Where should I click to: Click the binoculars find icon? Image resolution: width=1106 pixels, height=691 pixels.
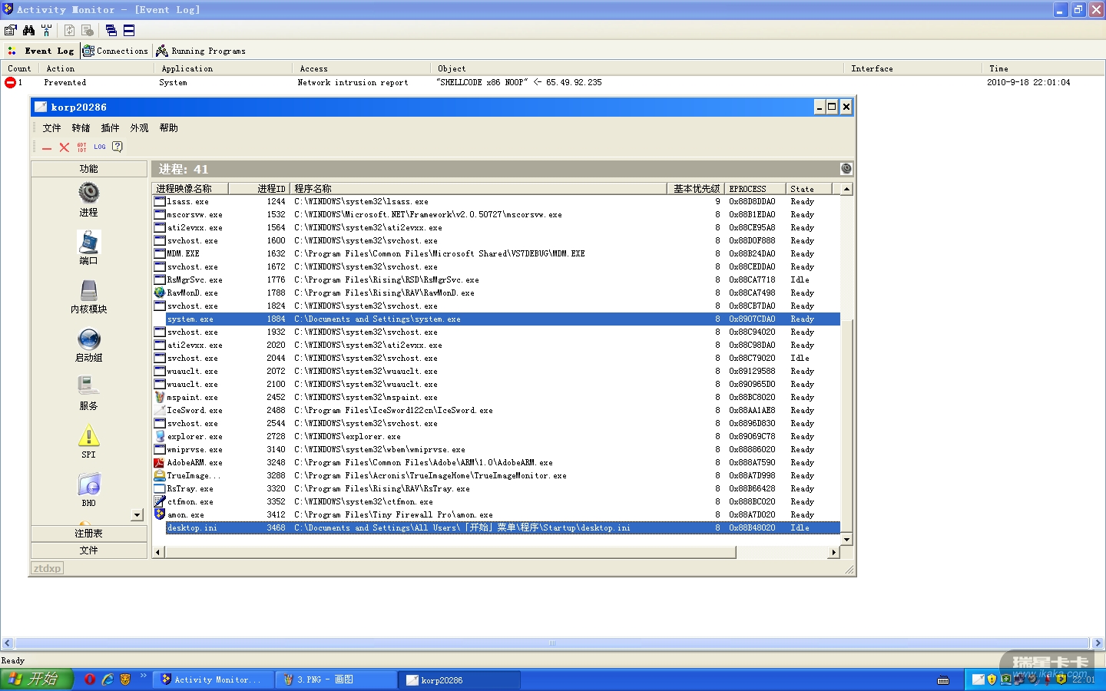point(28,30)
